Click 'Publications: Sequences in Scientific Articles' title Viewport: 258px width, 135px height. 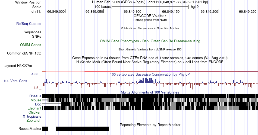coord(150,28)
